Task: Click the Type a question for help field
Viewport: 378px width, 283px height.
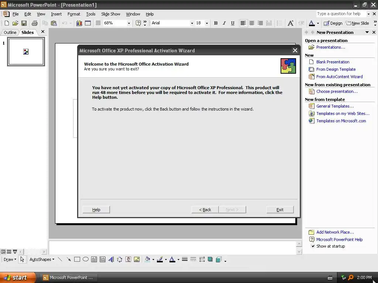Action: (x=341, y=14)
